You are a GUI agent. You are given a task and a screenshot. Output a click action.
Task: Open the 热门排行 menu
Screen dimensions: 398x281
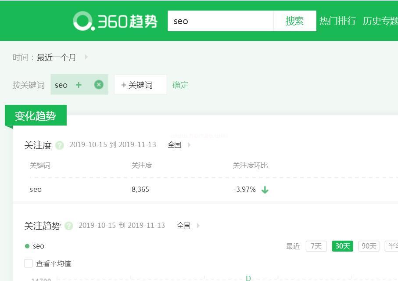tap(337, 21)
